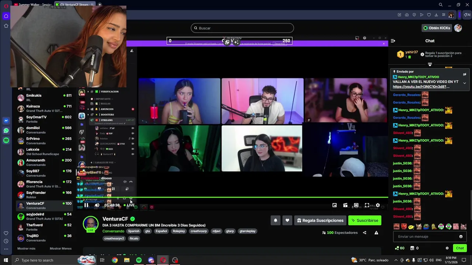
Task: Send message with Chat button
Action: [460, 248]
